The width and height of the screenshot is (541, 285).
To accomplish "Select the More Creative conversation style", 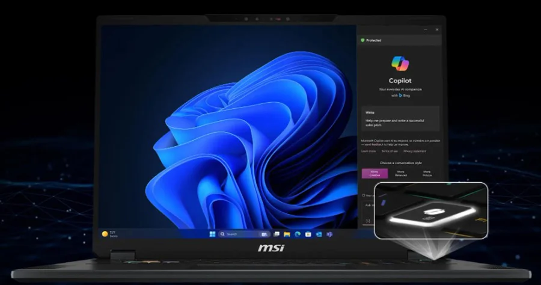I will pyautogui.click(x=374, y=173).
